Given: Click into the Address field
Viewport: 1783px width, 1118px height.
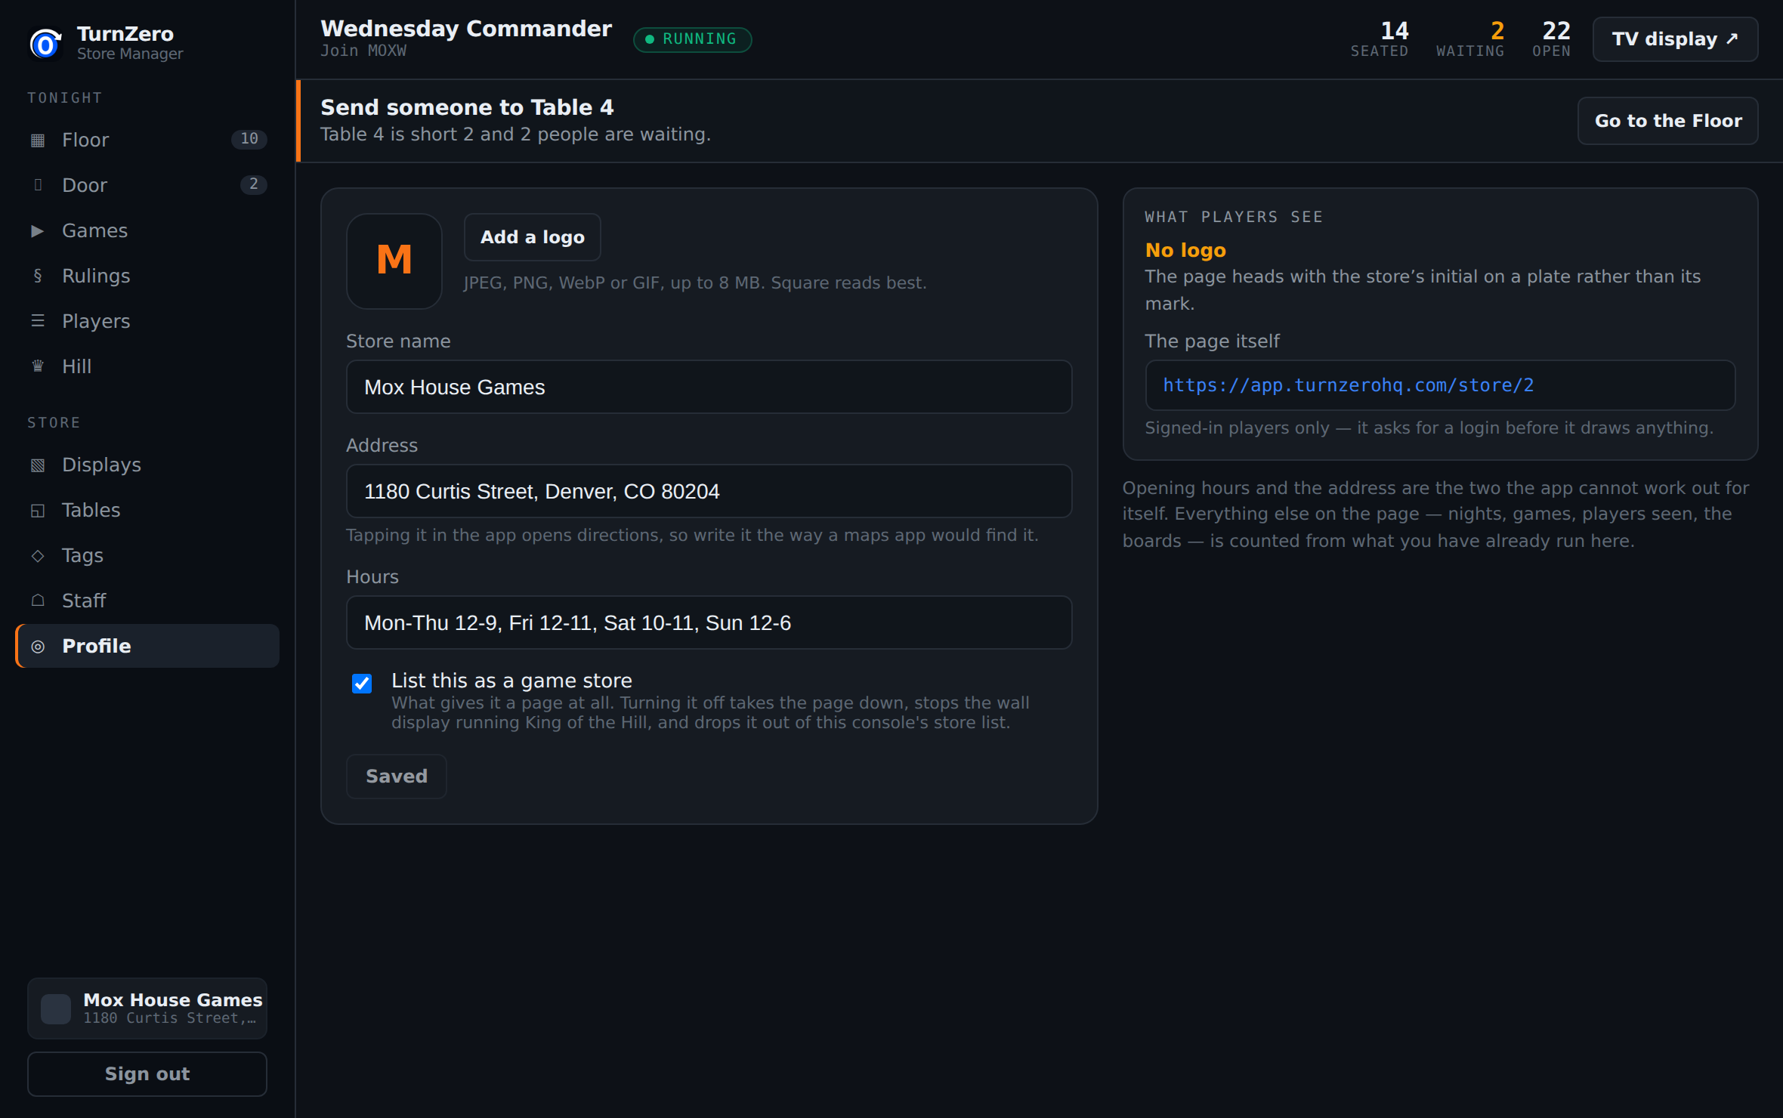Looking at the screenshot, I should pos(709,491).
